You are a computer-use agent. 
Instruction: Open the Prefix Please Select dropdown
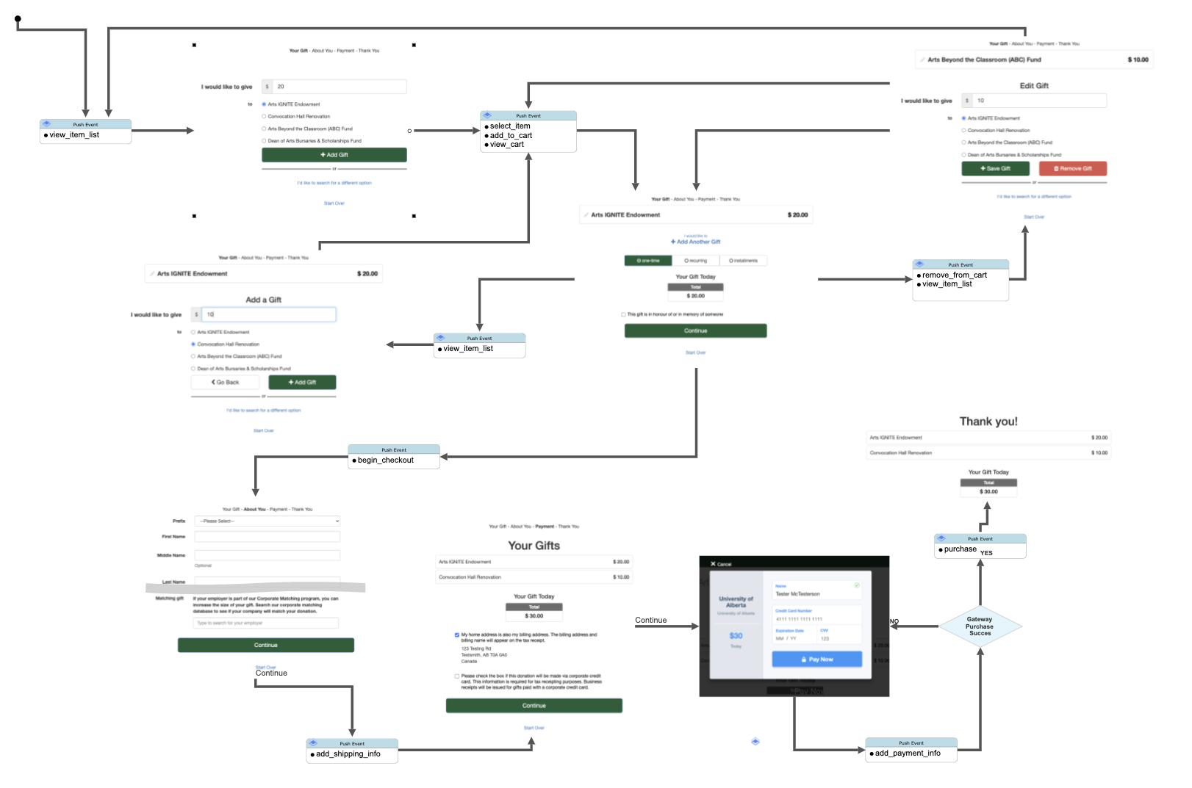pos(267,521)
